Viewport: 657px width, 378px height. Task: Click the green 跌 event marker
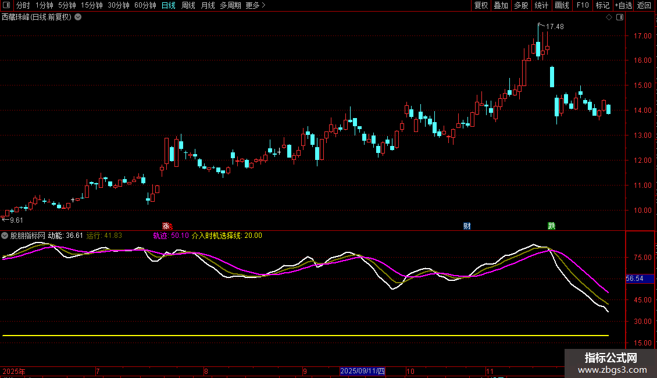click(551, 226)
